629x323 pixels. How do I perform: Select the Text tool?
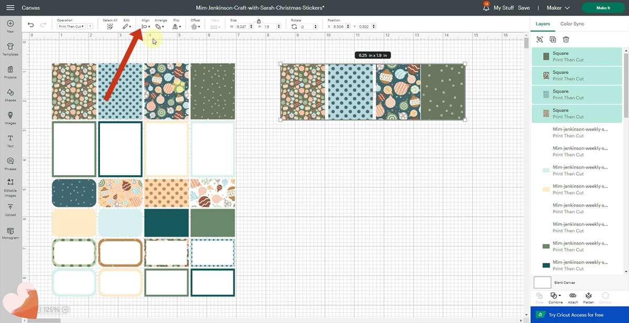pos(10,140)
